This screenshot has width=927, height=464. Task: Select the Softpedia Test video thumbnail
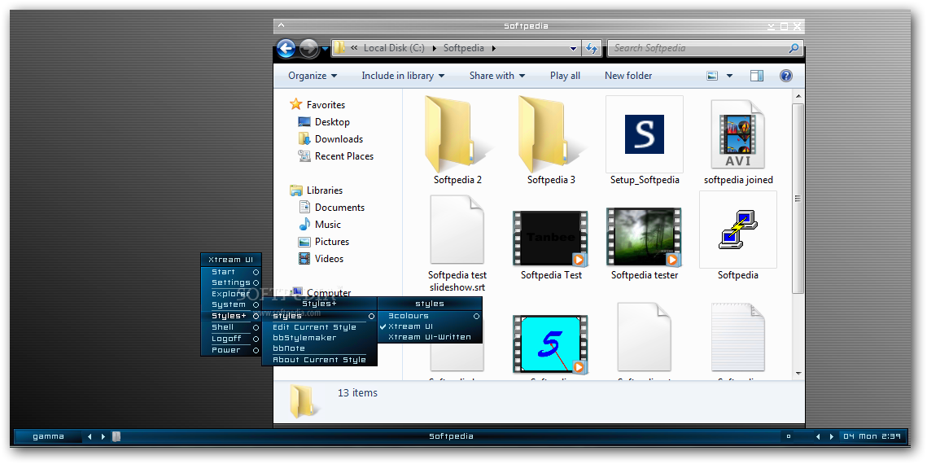point(550,238)
